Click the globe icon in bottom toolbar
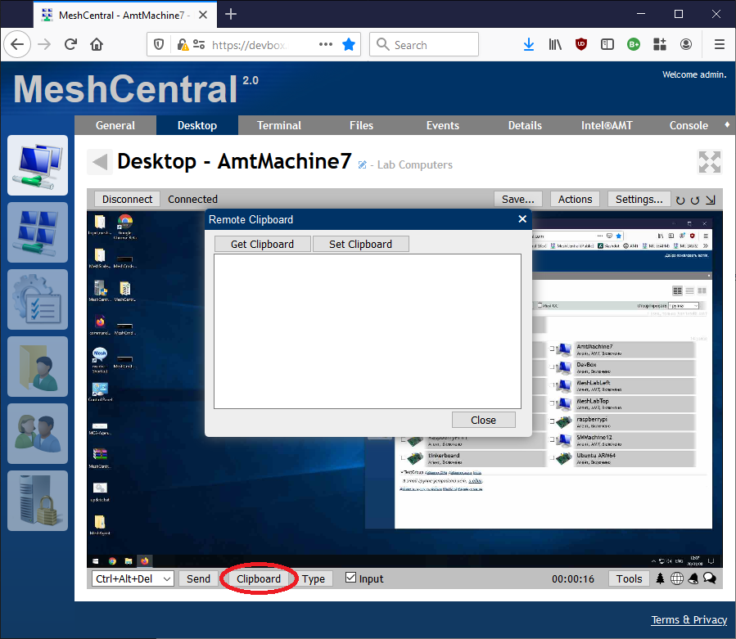 coord(677,578)
